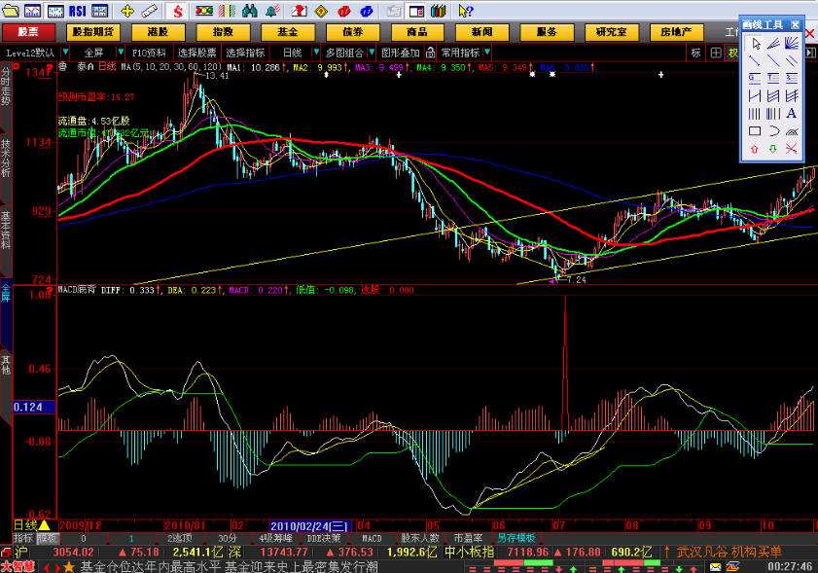The image size is (818, 573).
Task: Insert green down arrow marker tool
Action: coord(773,149)
